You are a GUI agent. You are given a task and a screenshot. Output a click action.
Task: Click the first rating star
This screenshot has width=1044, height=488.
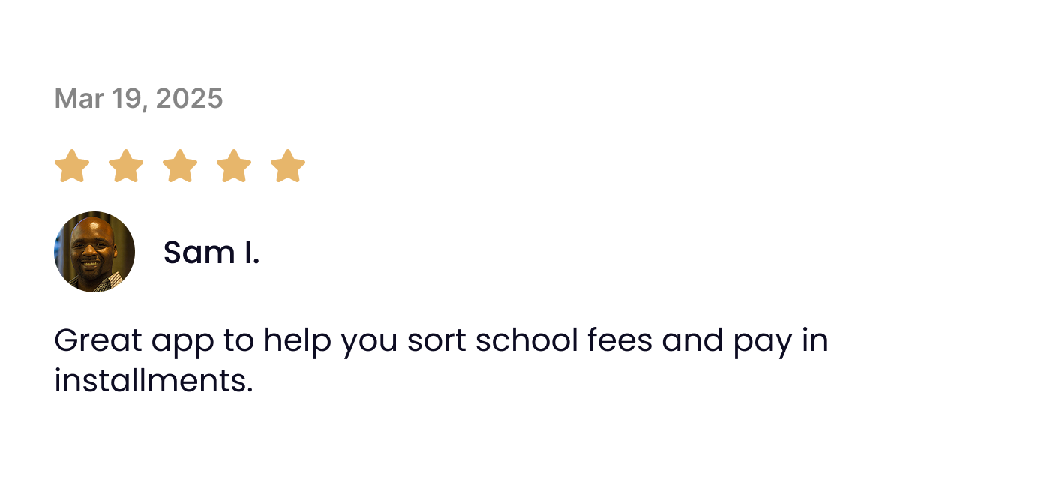tap(72, 166)
